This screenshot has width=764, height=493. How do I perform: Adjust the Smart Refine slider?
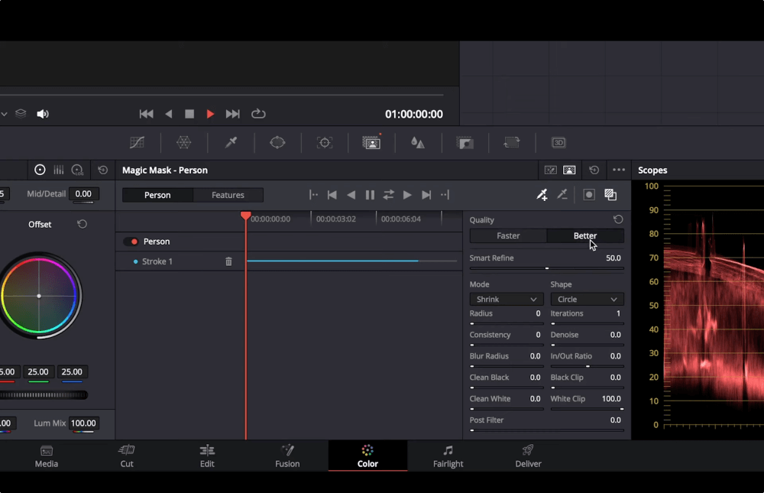click(547, 268)
